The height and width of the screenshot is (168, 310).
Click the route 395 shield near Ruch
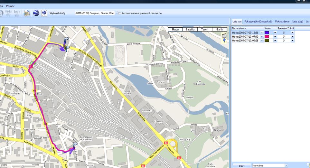(34, 90)
